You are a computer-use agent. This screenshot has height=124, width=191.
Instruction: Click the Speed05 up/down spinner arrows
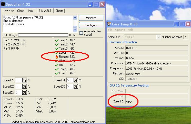pos(76,86)
